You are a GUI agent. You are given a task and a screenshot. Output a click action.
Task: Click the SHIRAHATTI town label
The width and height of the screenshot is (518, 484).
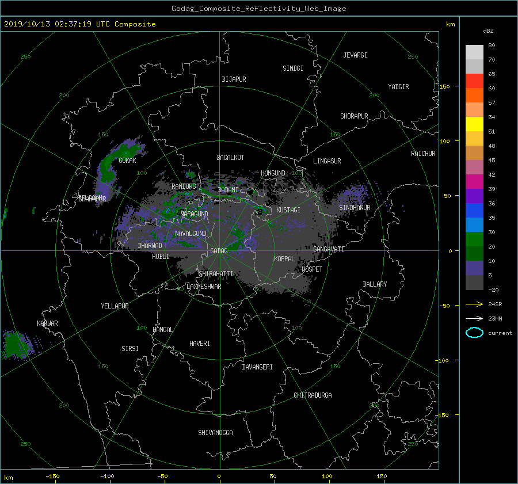[216, 274]
